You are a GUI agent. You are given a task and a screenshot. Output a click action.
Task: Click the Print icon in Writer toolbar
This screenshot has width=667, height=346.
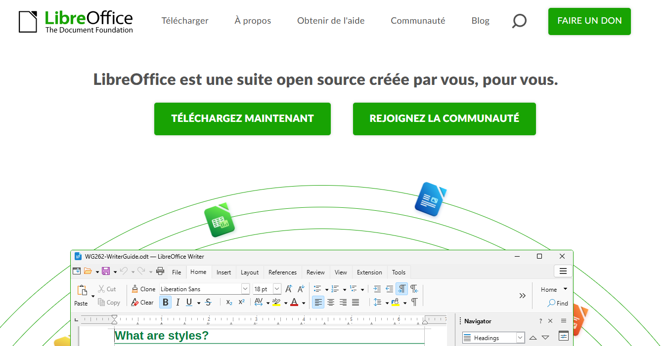(x=160, y=271)
